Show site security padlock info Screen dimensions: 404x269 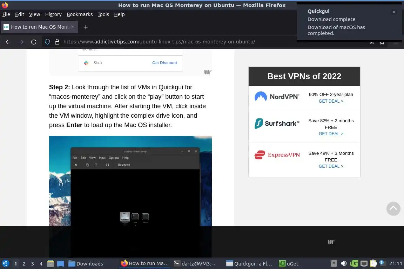(57, 42)
